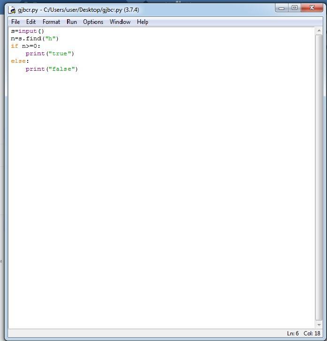The height and width of the screenshot is (341, 327).
Task: Click the Ln: 6 status indicator
Action: pyautogui.click(x=293, y=334)
